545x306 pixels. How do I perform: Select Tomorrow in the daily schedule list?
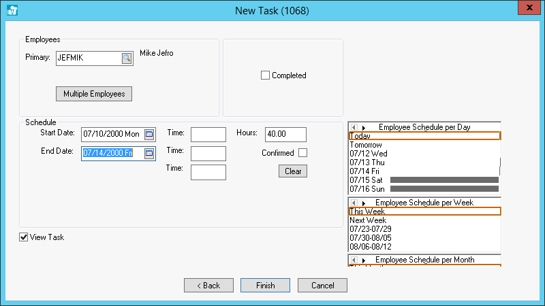pyautogui.click(x=366, y=145)
